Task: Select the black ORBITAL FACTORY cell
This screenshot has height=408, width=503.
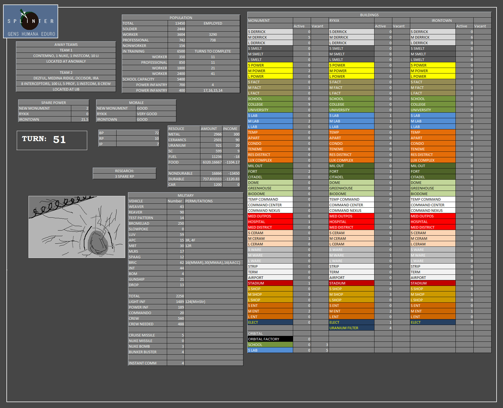Action: tap(270, 339)
